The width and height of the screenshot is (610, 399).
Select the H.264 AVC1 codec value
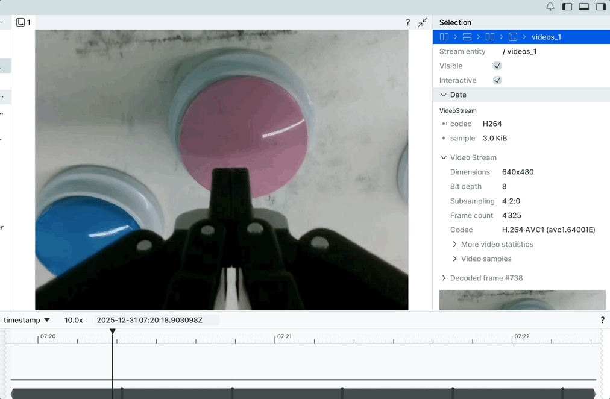(x=549, y=230)
